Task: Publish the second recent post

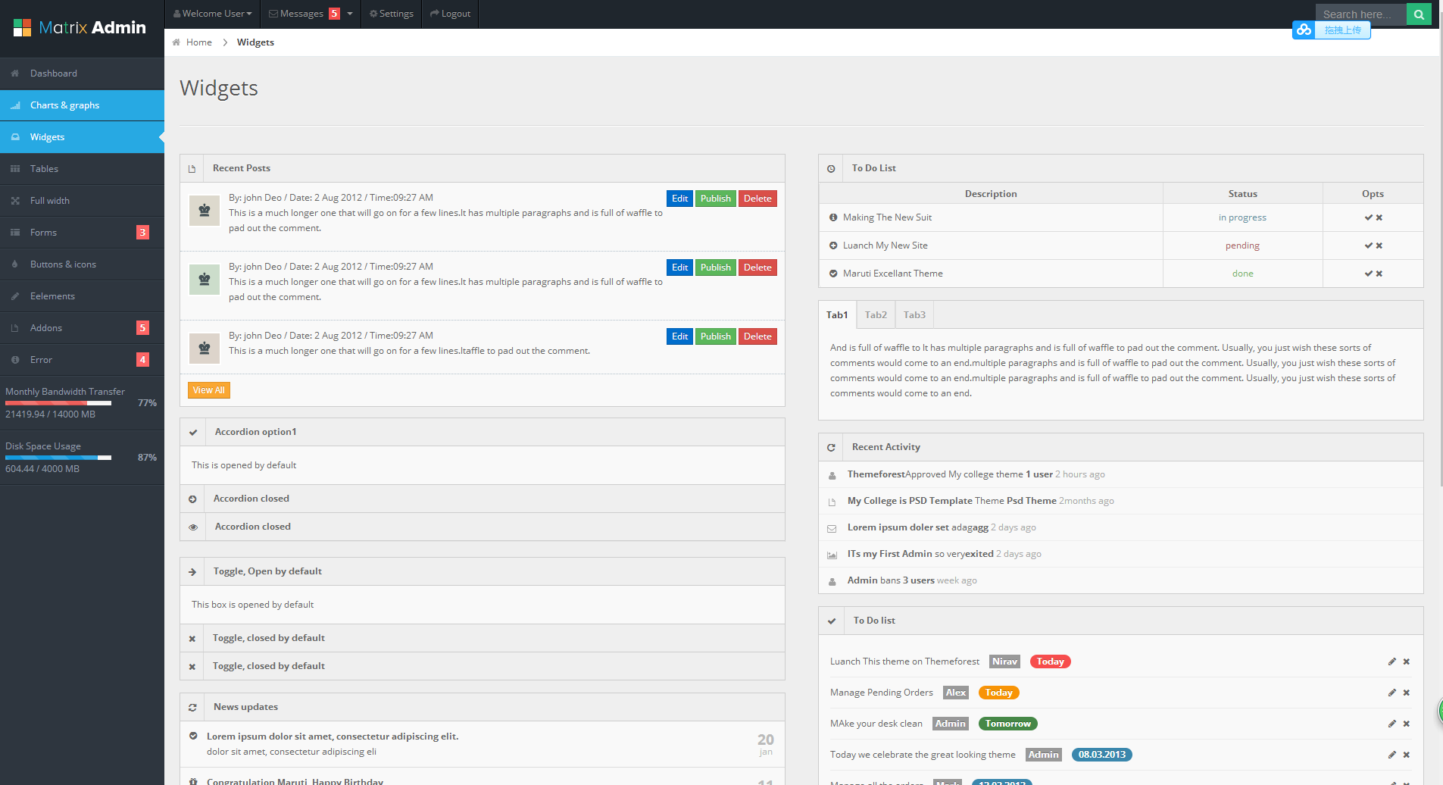Action: pyautogui.click(x=715, y=267)
